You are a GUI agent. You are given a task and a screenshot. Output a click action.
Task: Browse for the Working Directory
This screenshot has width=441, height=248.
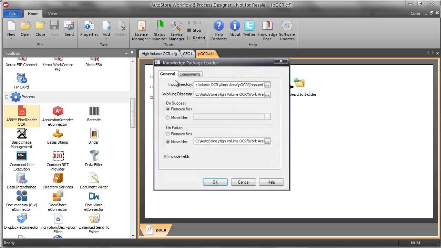267,94
